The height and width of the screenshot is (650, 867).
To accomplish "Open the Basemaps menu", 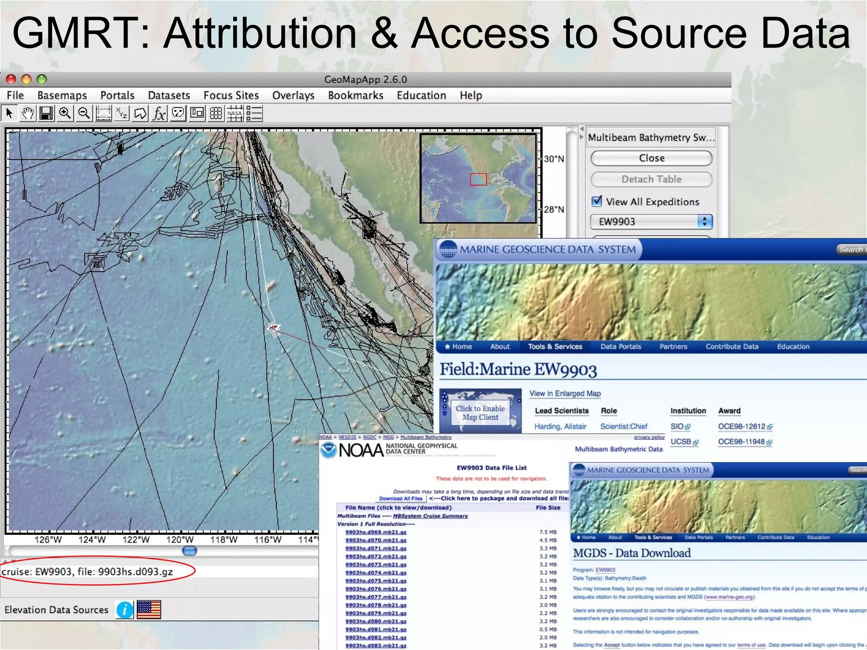I will (x=62, y=95).
